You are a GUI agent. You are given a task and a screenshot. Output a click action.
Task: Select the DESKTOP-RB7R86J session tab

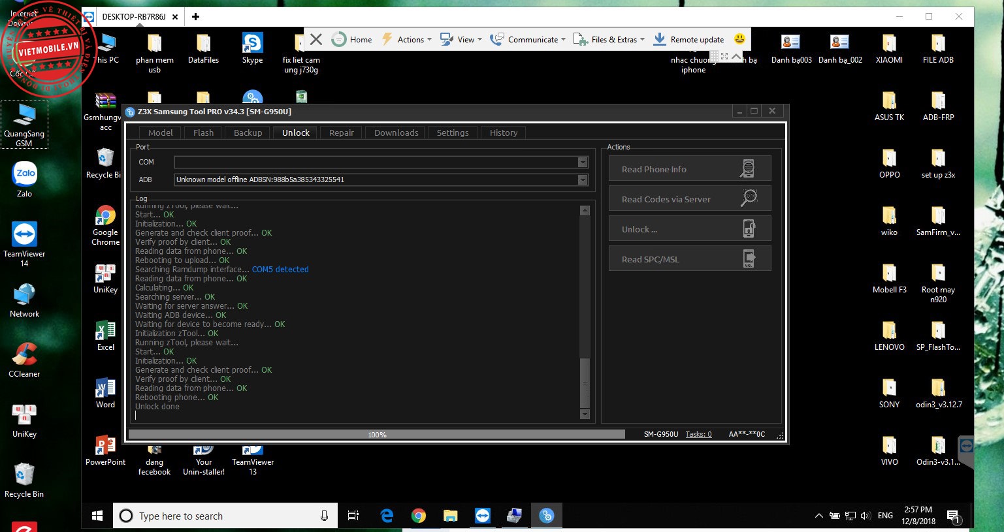(133, 16)
